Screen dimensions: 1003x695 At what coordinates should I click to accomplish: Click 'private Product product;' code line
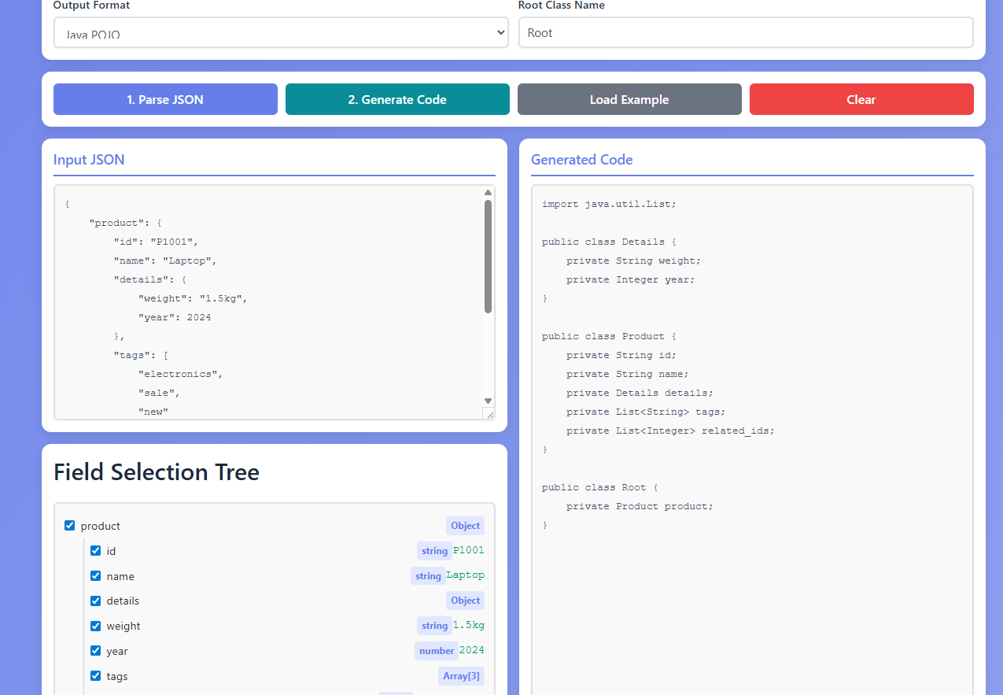[640, 506]
